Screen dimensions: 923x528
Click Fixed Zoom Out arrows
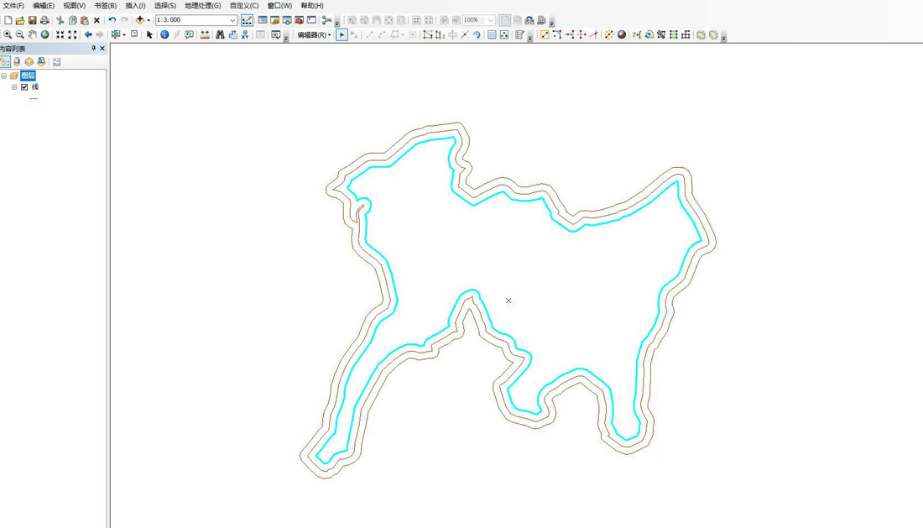click(72, 34)
